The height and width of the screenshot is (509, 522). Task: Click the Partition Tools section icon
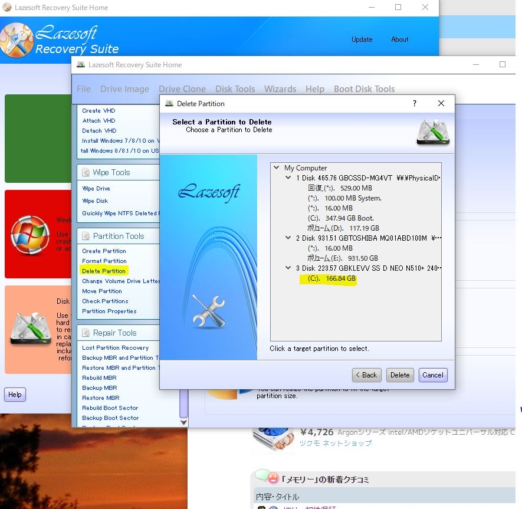click(x=86, y=236)
